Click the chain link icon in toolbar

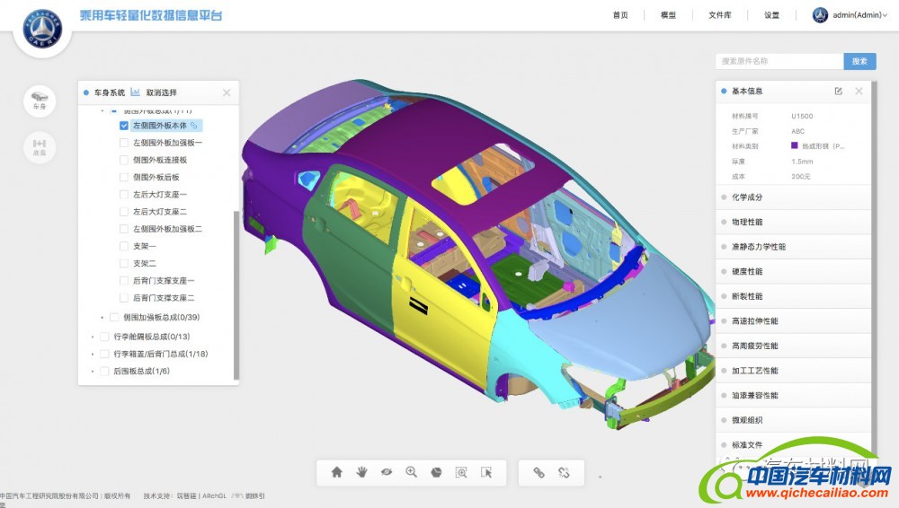click(539, 472)
